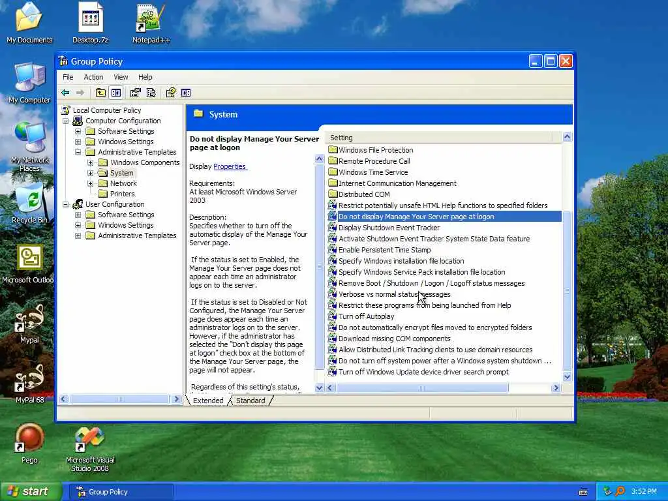This screenshot has width=668, height=501.
Task: Toggle Show/Hide Console Tree toolbar icon
Action: point(116,93)
